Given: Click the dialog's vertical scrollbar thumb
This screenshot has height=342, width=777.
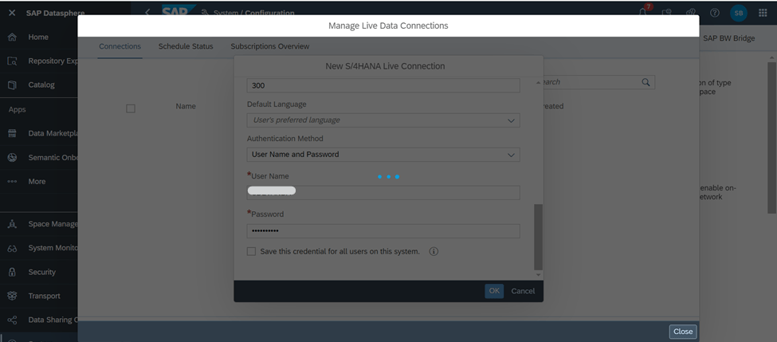Looking at the screenshot, I should tap(538, 237).
